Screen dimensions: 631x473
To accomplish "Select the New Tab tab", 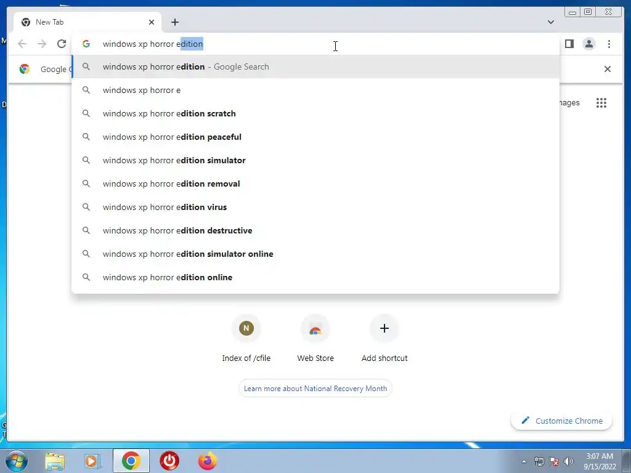I will (88, 22).
